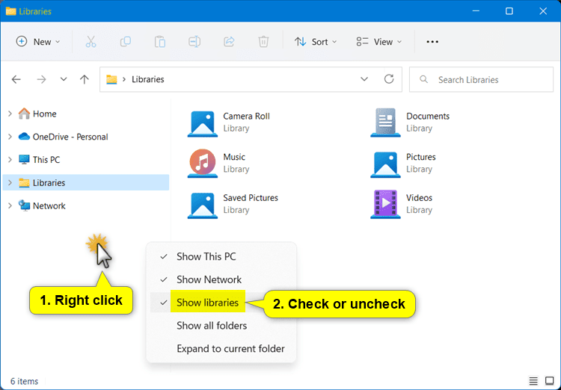
Task: Click the Search Libraries field
Action: pos(481,79)
